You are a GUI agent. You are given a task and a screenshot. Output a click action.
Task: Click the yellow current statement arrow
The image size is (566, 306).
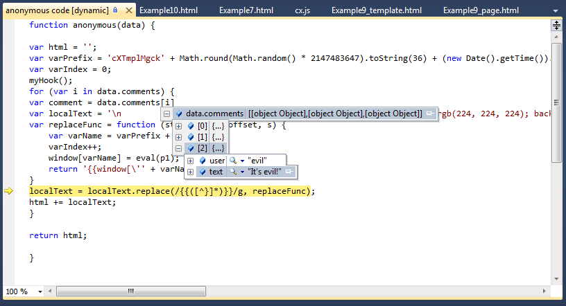click(x=8, y=191)
